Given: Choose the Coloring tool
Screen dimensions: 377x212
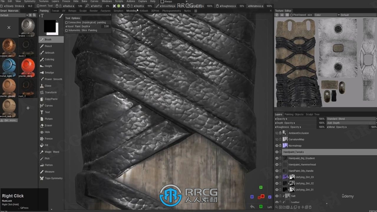Looking at the screenshot, I should (x=51, y=59).
